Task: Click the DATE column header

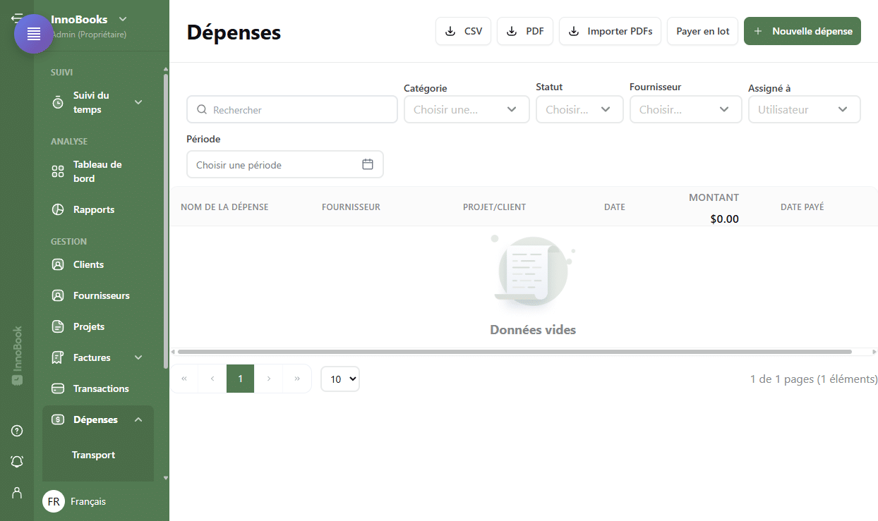Action: click(615, 207)
